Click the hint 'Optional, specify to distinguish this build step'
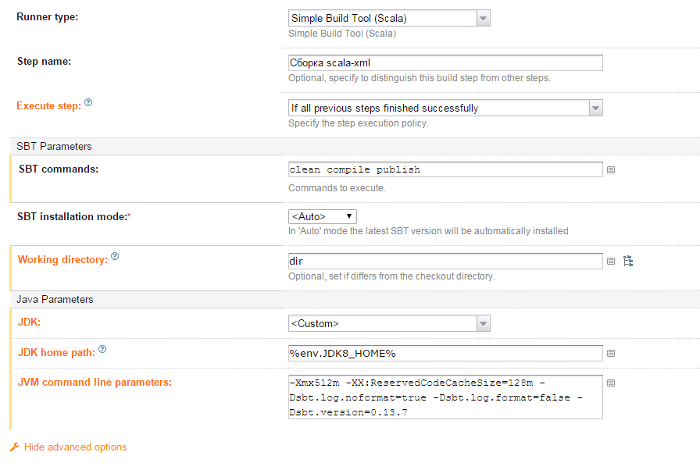Screen dimensions: 700x463 click(x=420, y=78)
